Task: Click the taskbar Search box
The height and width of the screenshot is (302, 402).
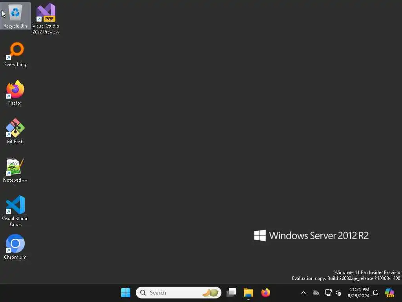Action: [x=179, y=293]
